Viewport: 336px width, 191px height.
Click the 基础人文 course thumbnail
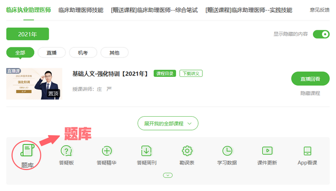click(34, 84)
